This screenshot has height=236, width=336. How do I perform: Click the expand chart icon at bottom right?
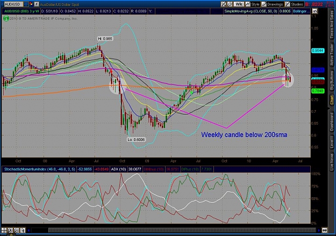[x=325, y=231]
